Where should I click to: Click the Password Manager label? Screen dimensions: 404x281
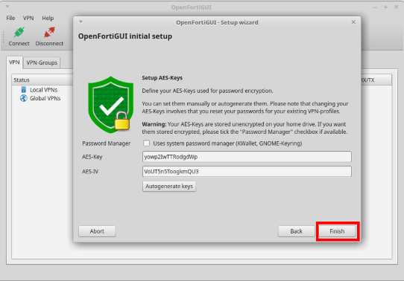coord(107,143)
